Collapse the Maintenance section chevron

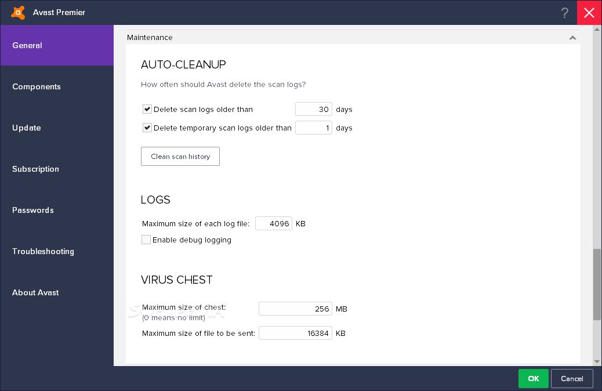pos(572,38)
